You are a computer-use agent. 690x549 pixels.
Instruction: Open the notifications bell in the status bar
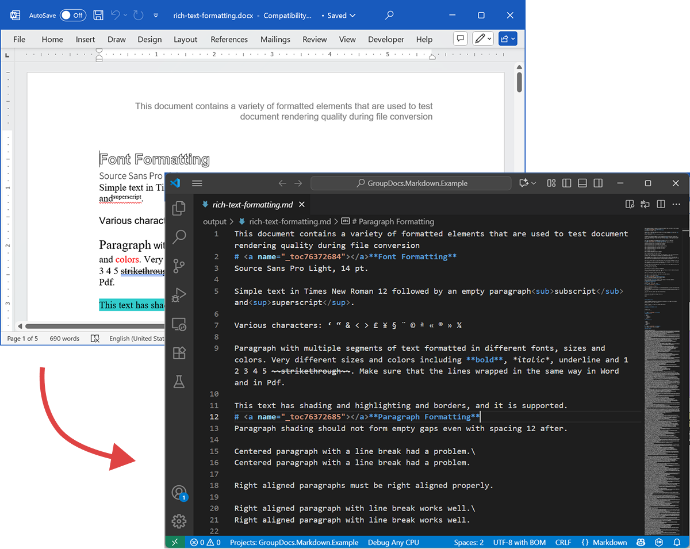coord(677,542)
